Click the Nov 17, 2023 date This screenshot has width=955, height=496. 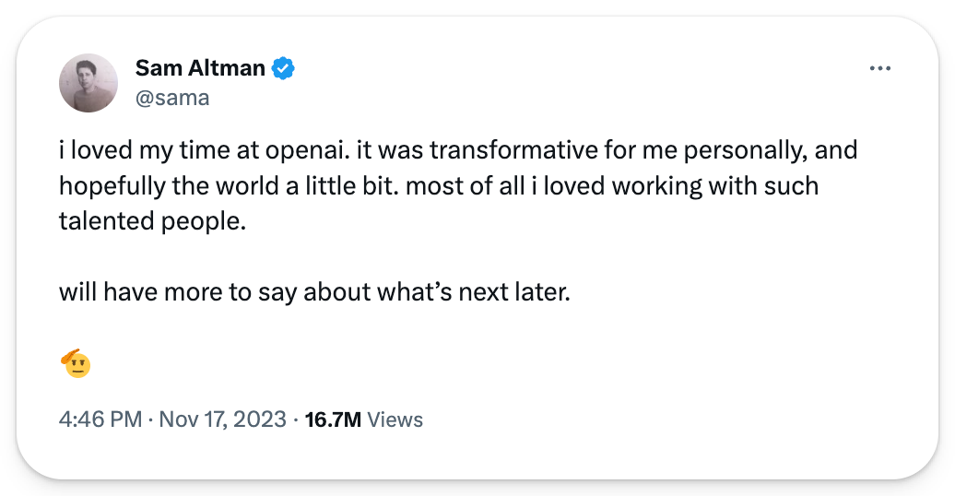coord(222,419)
